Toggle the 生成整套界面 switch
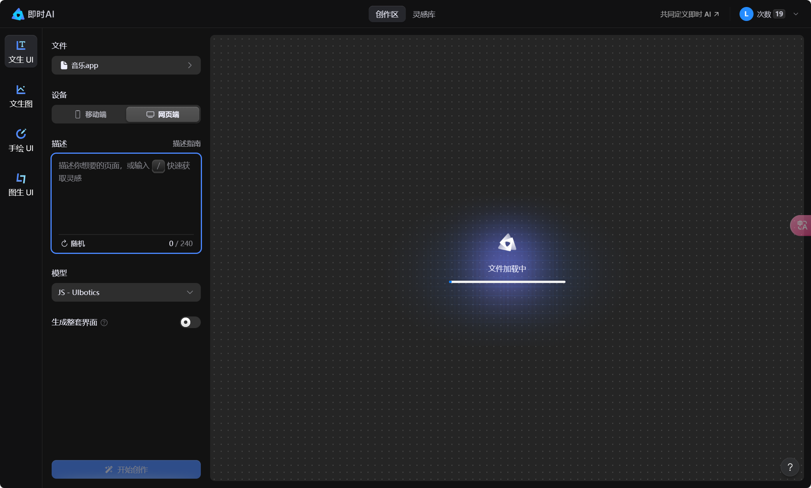 pos(190,322)
